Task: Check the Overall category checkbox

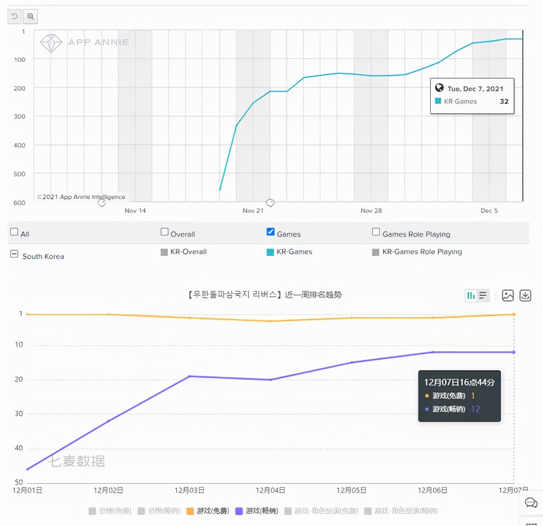Action: (165, 232)
